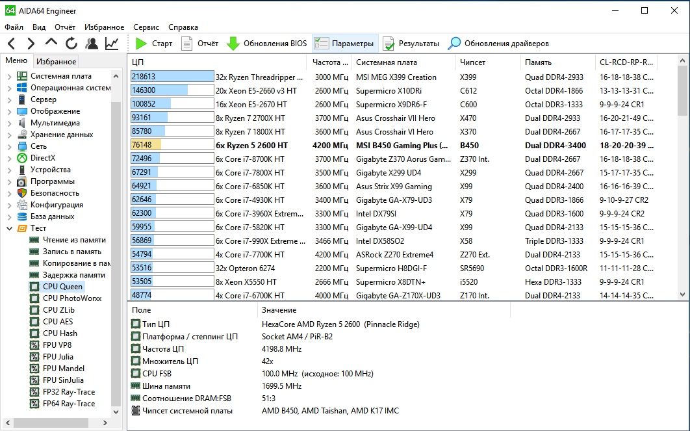Click the Конфигурация gear icon
This screenshot has height=431, width=690.
click(22, 205)
